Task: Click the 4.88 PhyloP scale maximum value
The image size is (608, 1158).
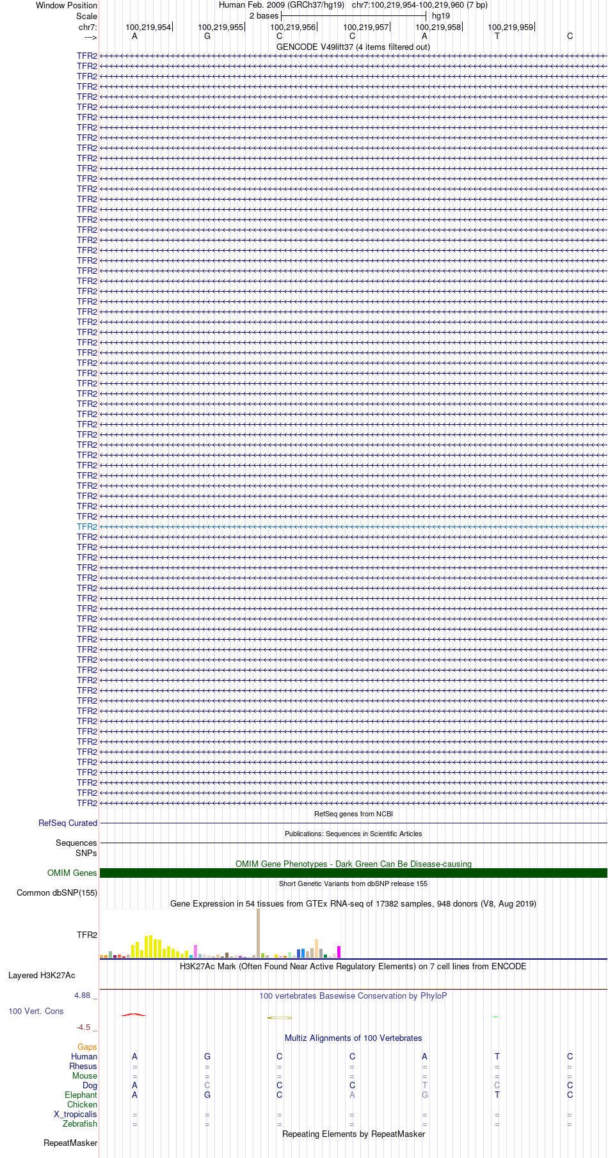Action: pyautogui.click(x=83, y=995)
